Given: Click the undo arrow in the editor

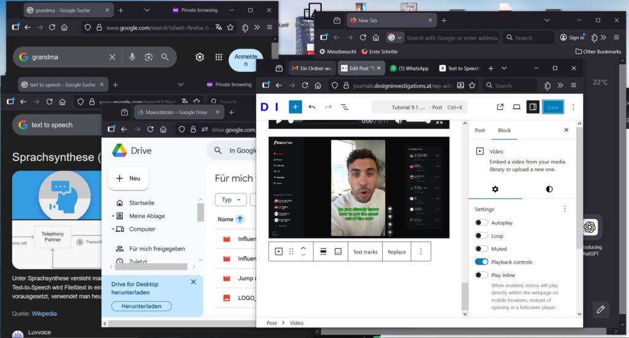Looking at the screenshot, I should pyautogui.click(x=312, y=107).
